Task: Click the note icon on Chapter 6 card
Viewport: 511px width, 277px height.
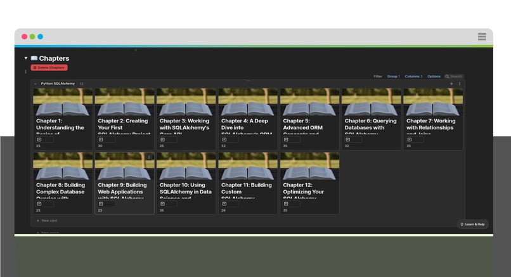Action: tap(347, 140)
